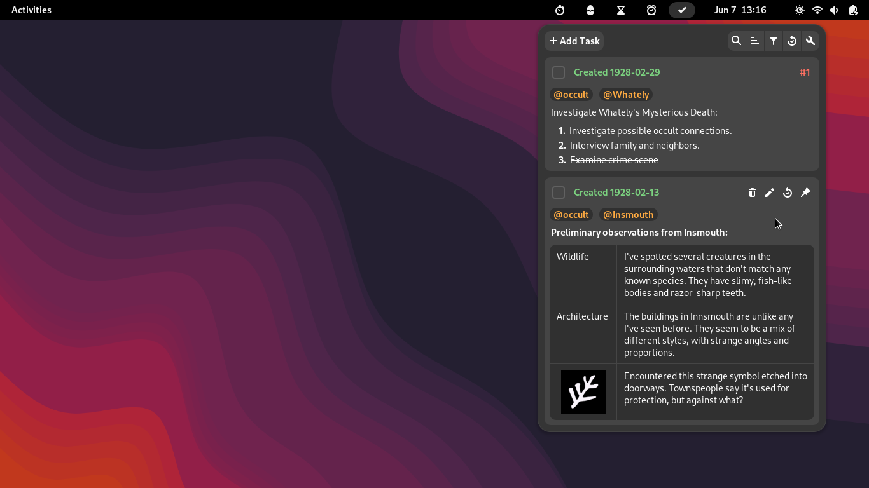
Task: Click the 'Wildlife' table cell
Action: [583, 274]
